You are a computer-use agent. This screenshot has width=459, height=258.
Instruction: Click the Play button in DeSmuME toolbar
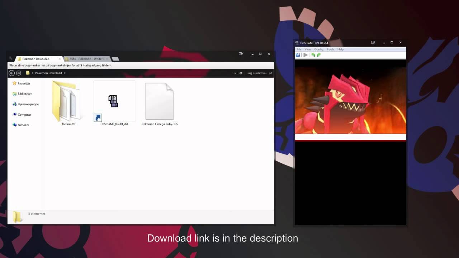tap(306, 55)
